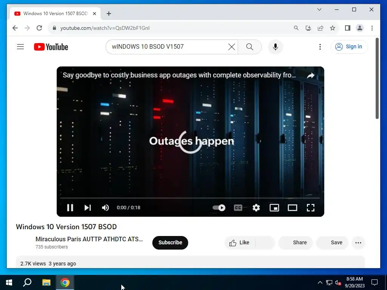Open the taskbar clock and date
Screen dimensions: 387x290
pyautogui.click(x=354, y=282)
